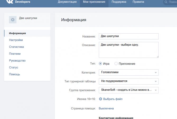This screenshot has height=119, width=177.
Task: Click the Страница помощи label
Action: pos(83,108)
